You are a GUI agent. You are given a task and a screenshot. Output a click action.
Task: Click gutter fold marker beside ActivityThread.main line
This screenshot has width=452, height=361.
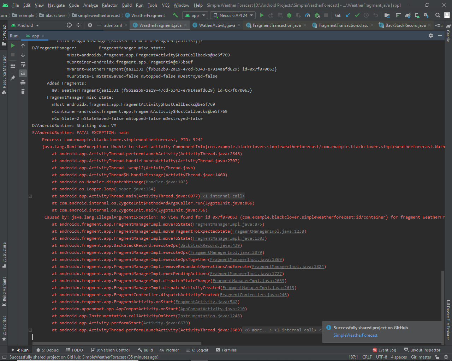[x=30, y=196]
